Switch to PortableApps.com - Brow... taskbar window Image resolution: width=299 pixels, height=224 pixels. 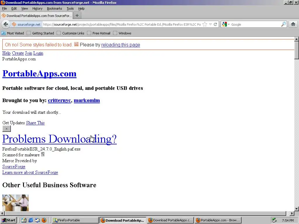tap(218, 220)
